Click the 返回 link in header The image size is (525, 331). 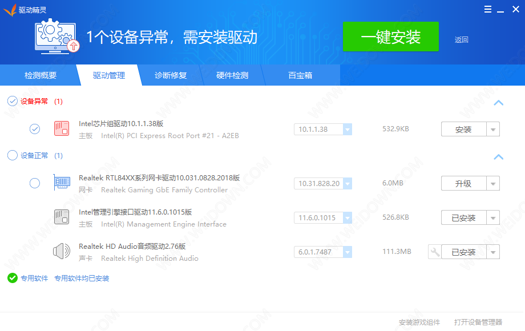tap(461, 40)
